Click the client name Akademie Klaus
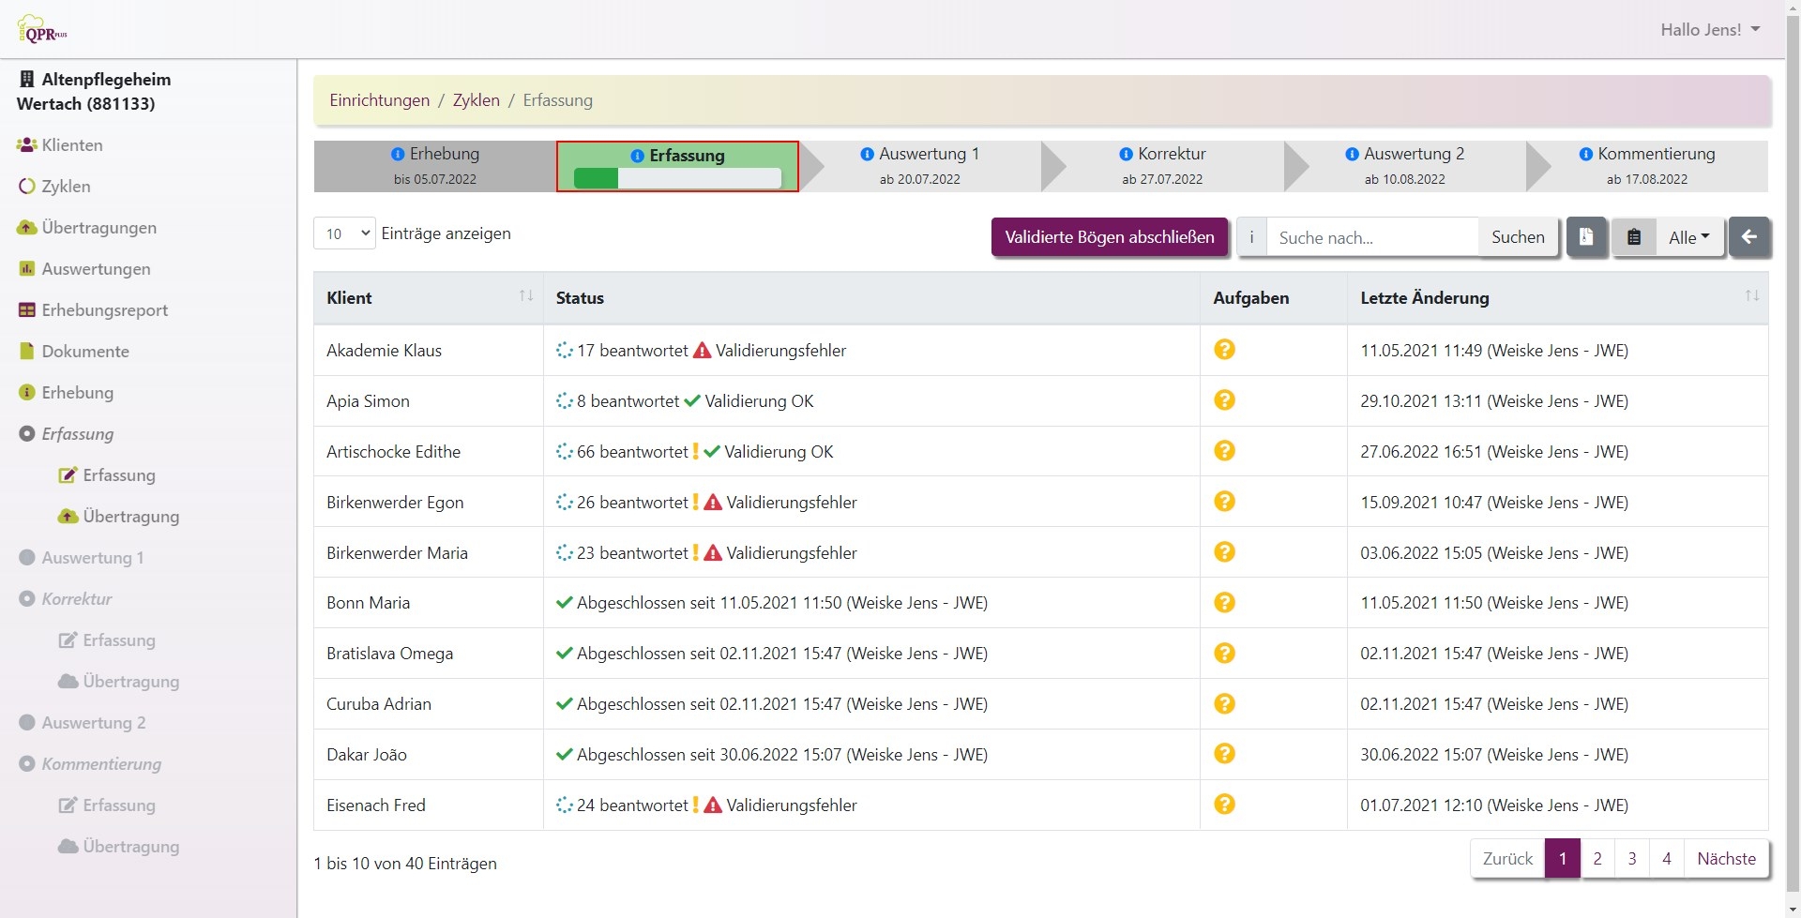The height and width of the screenshot is (918, 1801). (x=384, y=351)
